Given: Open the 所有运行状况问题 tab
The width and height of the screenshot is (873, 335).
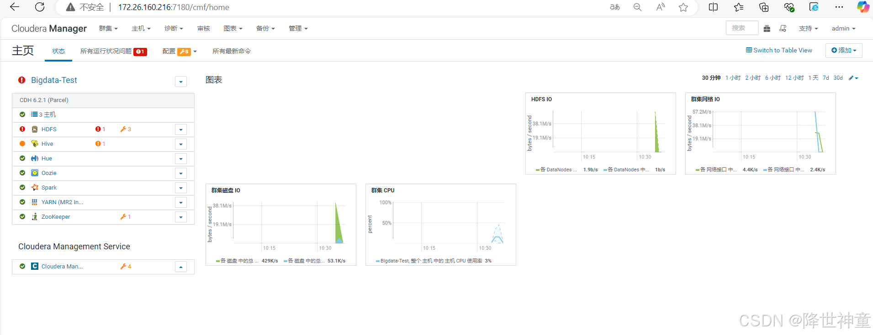Looking at the screenshot, I should tap(113, 51).
